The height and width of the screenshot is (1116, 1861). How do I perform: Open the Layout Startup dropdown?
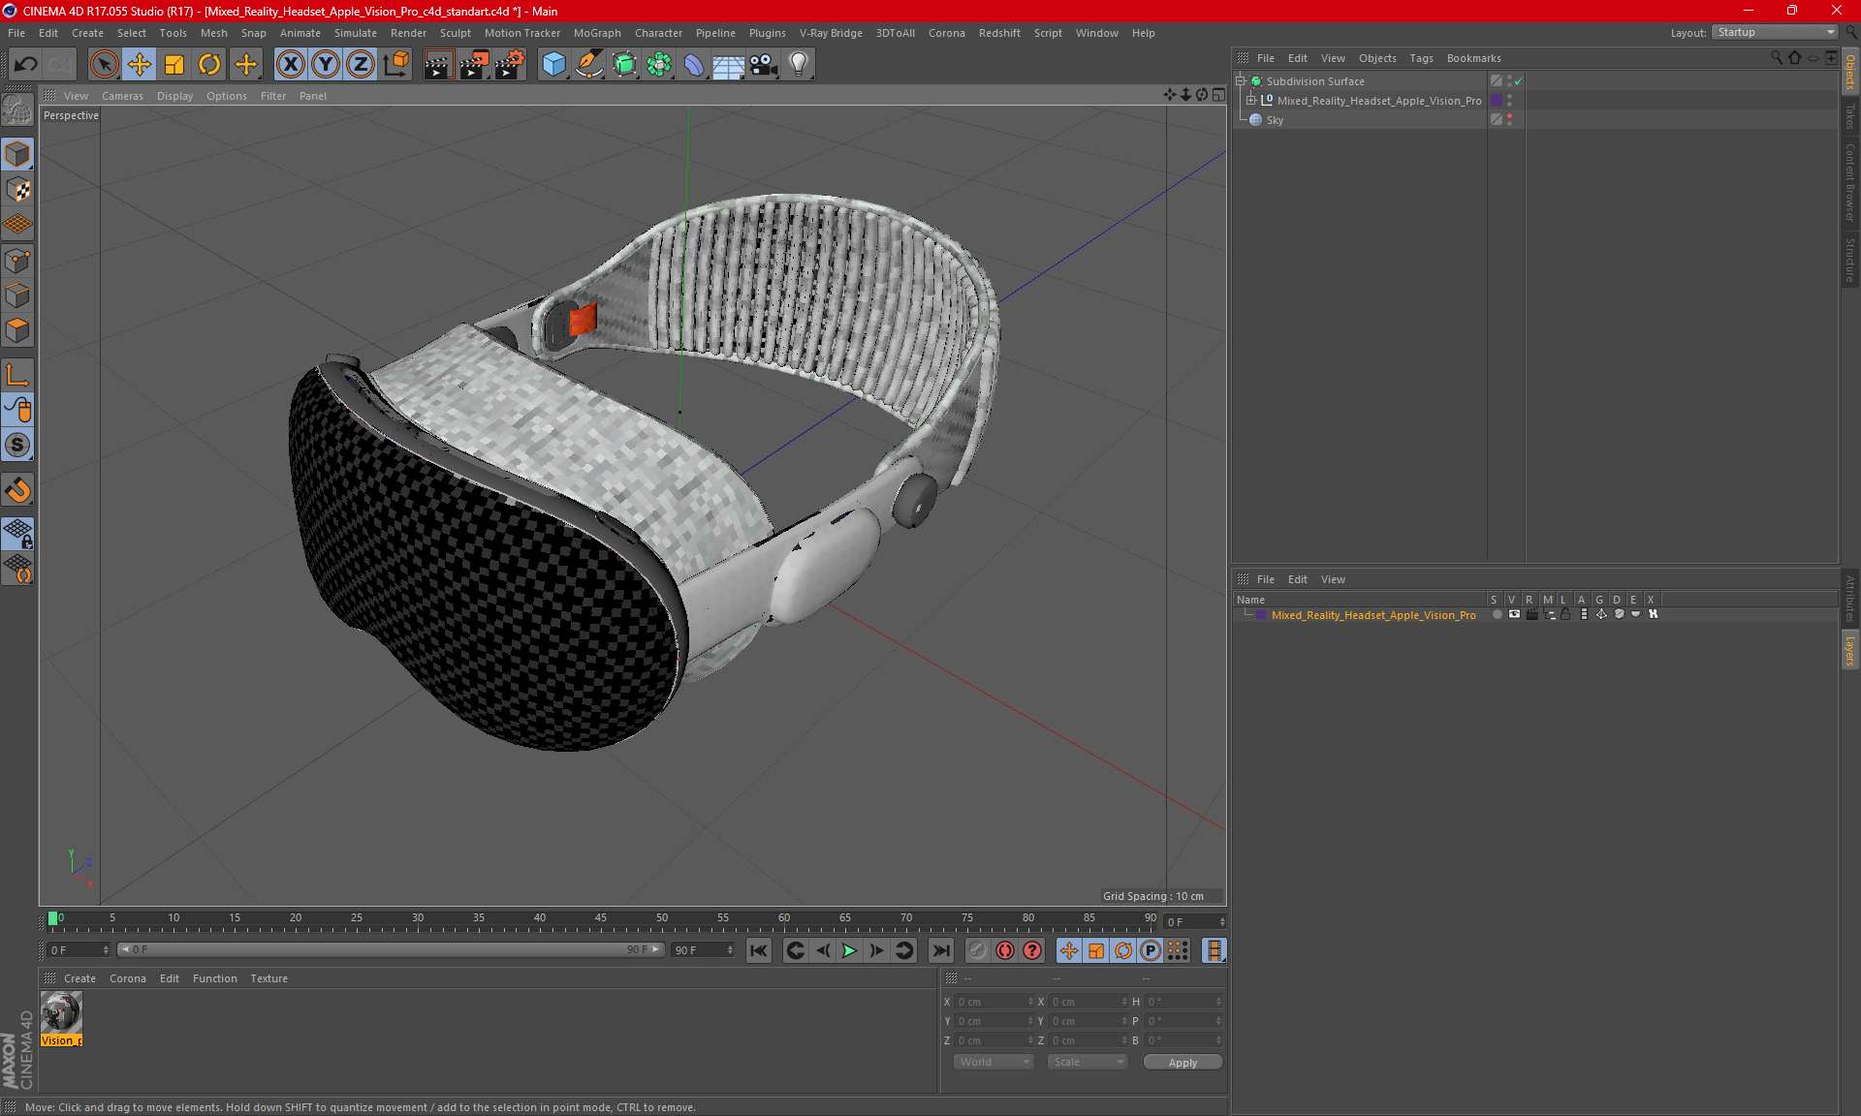(1776, 32)
